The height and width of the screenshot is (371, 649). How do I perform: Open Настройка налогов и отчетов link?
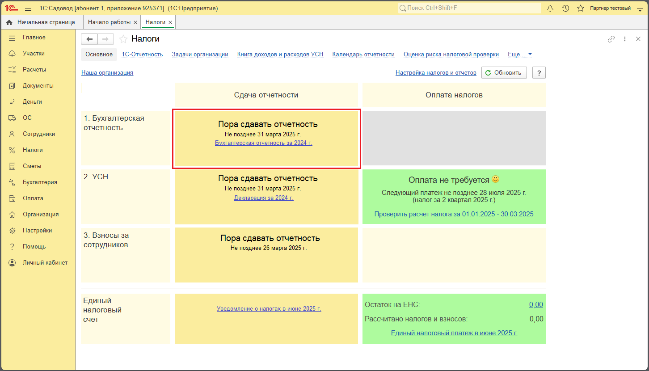click(x=436, y=72)
